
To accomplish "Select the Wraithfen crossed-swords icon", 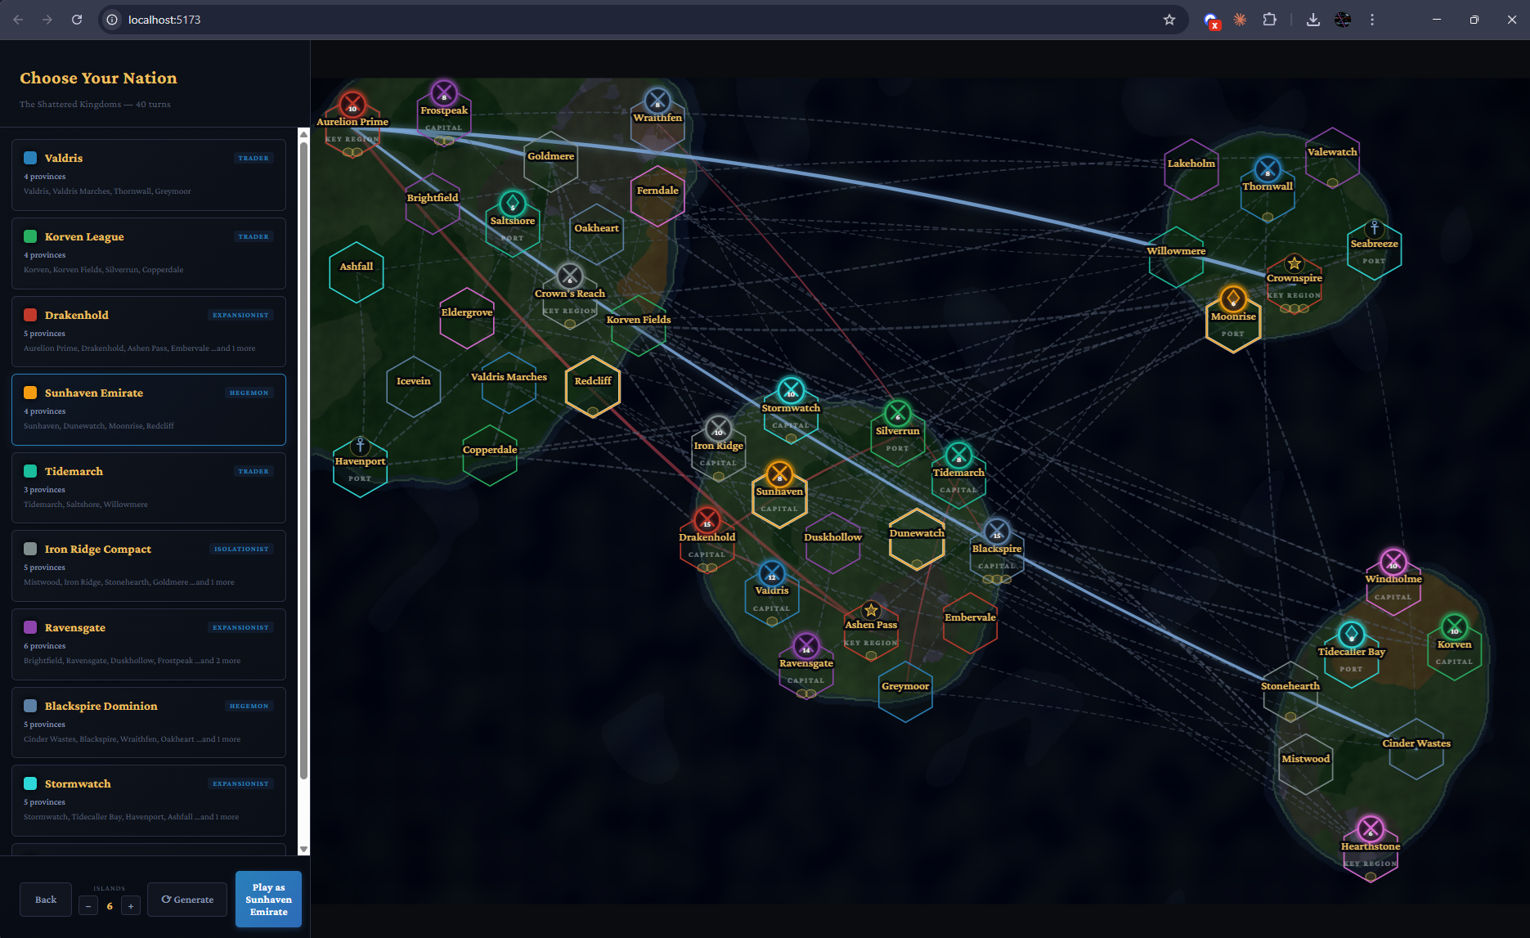I will (x=657, y=101).
